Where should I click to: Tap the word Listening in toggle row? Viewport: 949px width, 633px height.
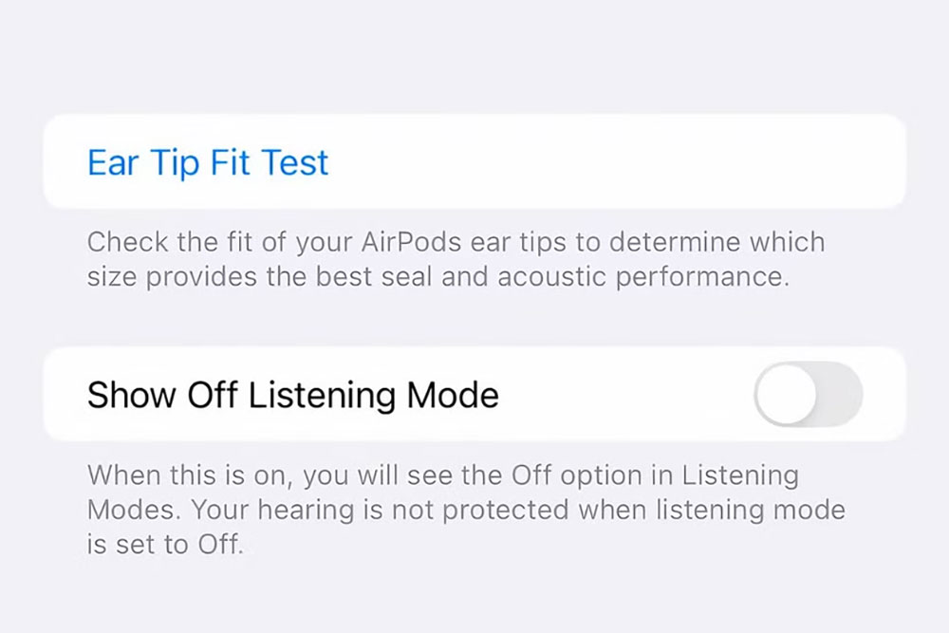click(x=322, y=395)
